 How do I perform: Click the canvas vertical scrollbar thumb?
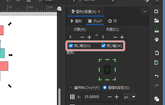point(59,97)
